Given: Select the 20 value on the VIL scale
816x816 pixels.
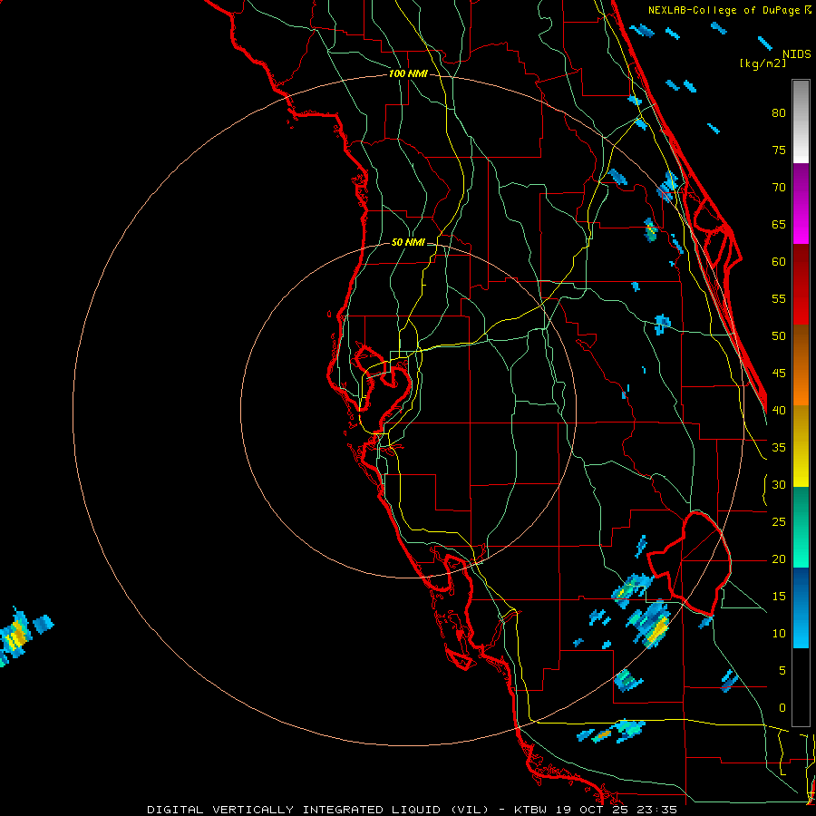Looking at the screenshot, I should 779,559.
